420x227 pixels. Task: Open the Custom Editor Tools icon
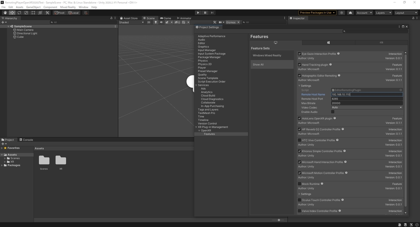[47, 13]
